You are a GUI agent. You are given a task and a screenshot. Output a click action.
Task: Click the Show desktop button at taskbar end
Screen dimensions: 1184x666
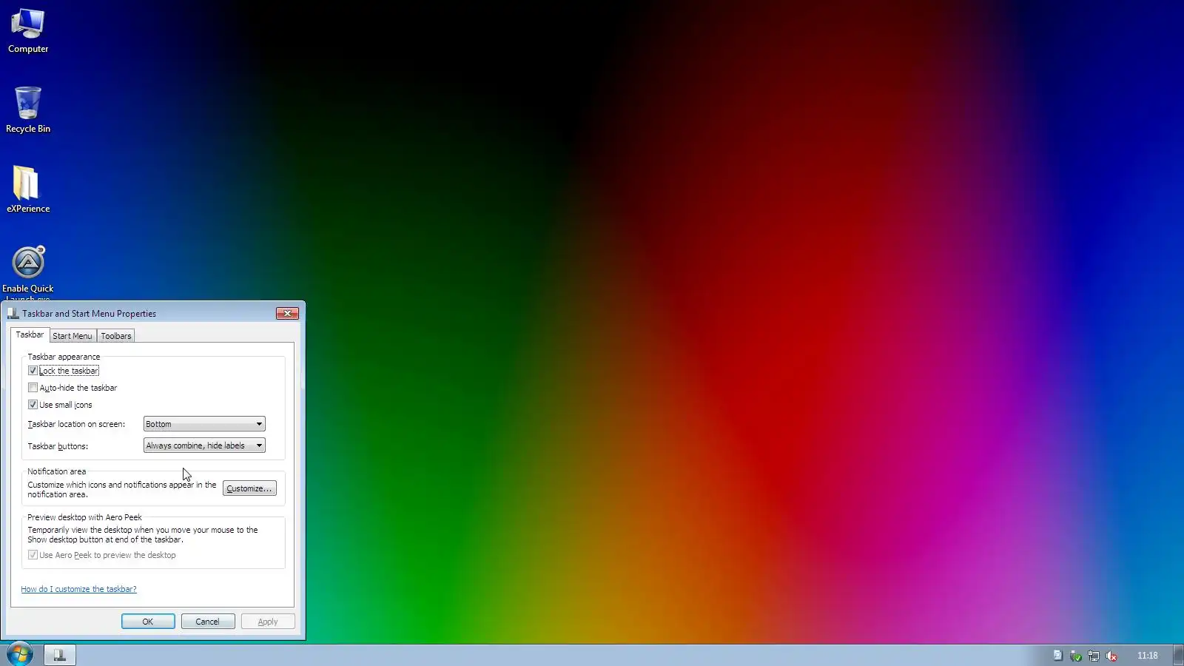tap(1178, 655)
